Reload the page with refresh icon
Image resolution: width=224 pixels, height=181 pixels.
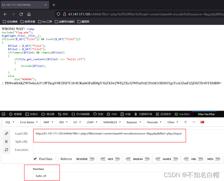point(21,14)
